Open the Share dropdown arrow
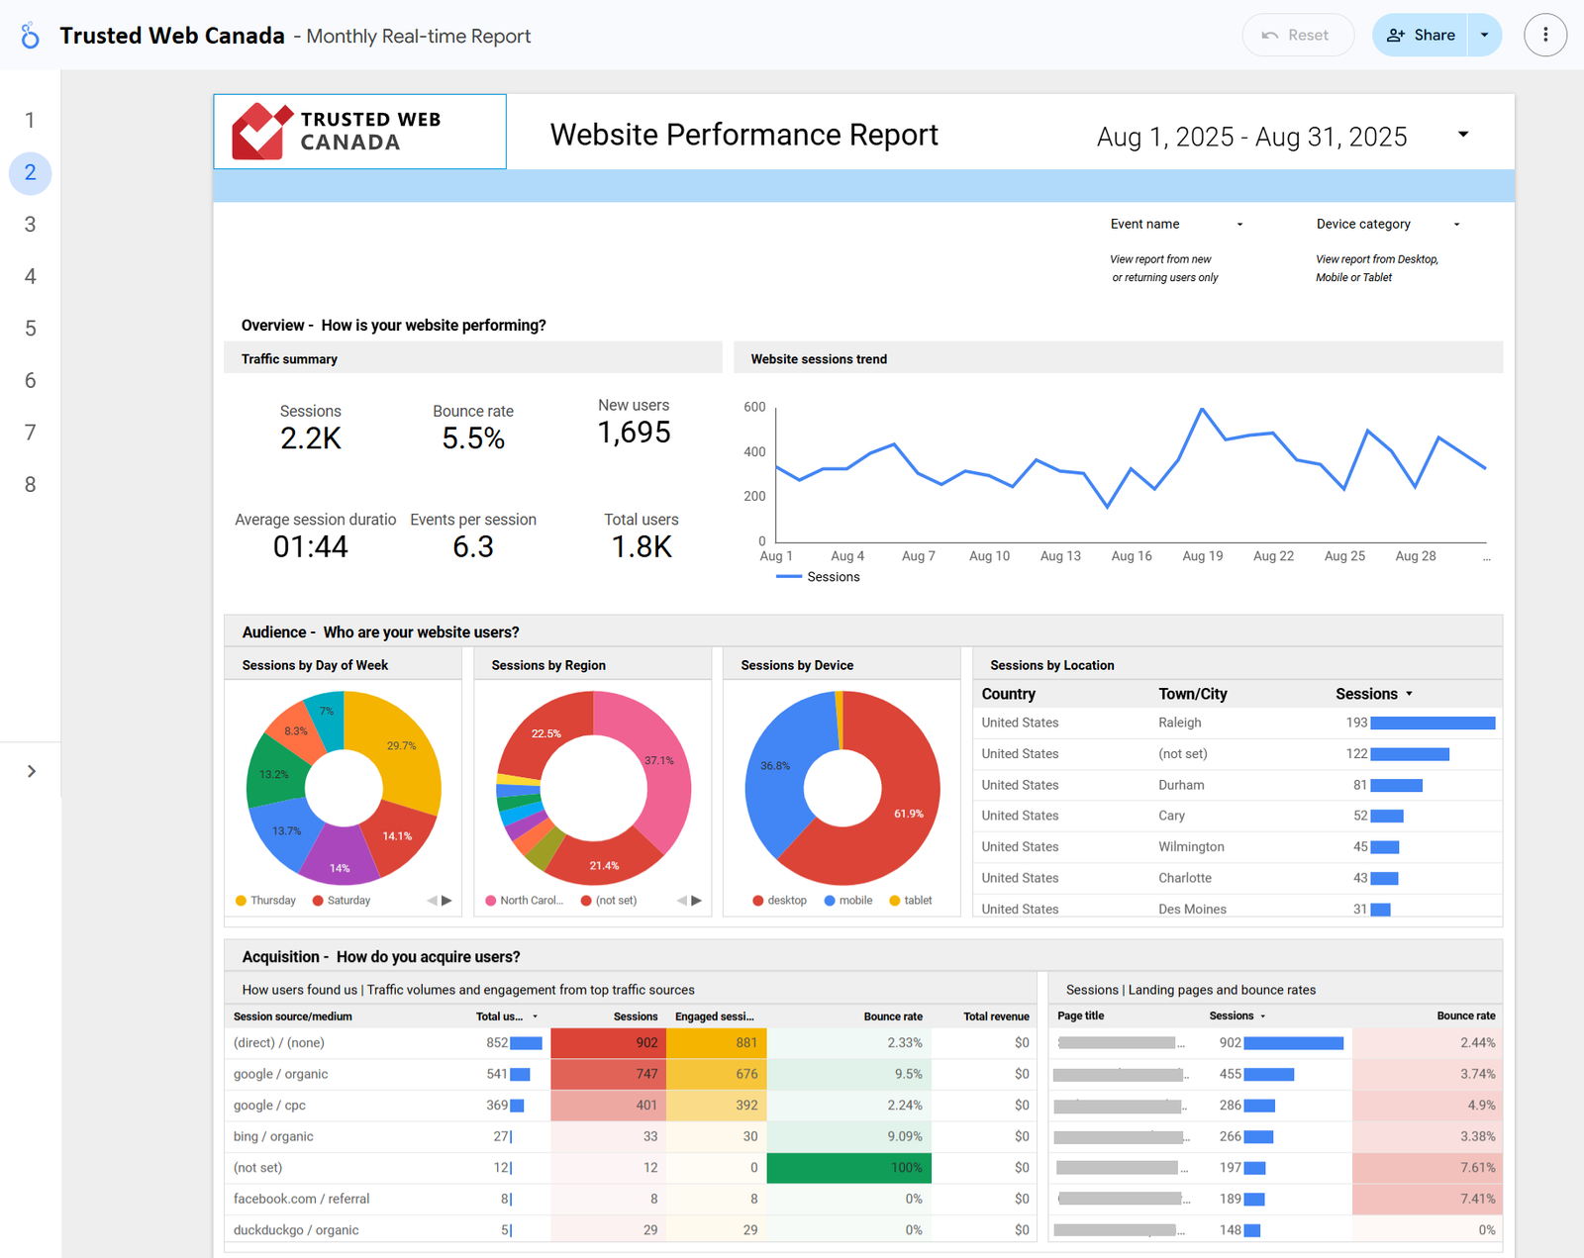 click(x=1484, y=36)
